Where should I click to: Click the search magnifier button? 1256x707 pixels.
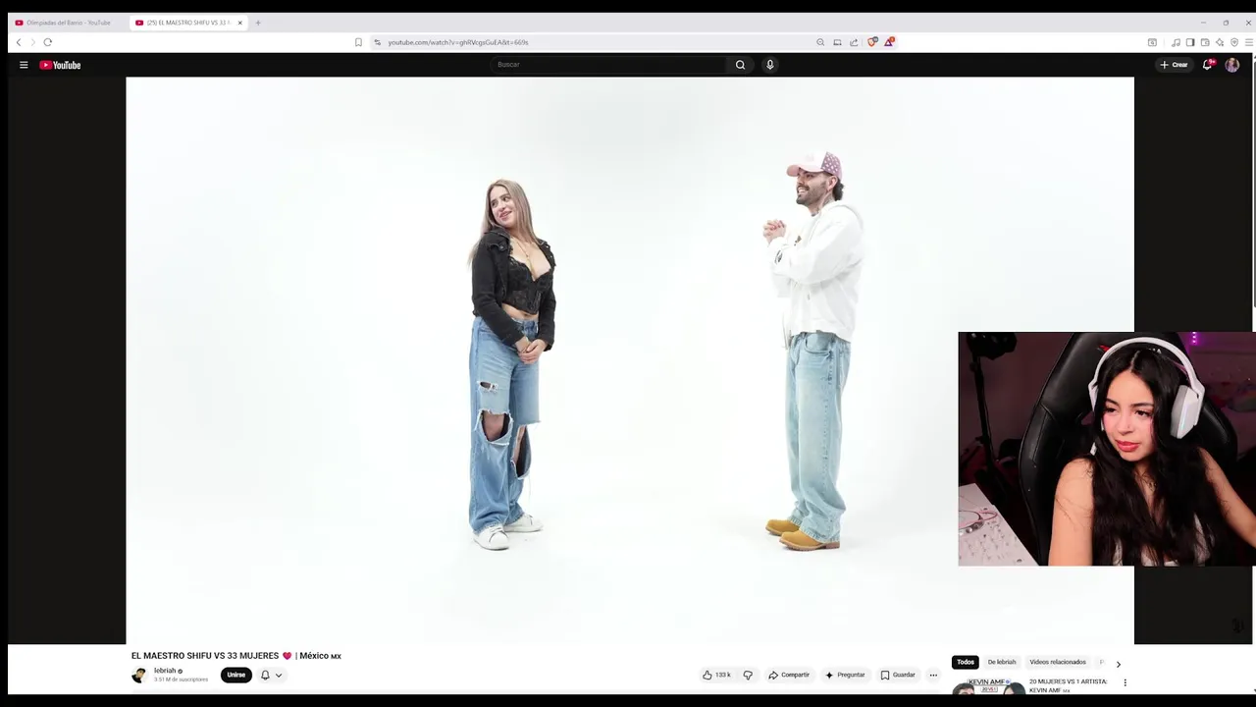[x=740, y=65]
